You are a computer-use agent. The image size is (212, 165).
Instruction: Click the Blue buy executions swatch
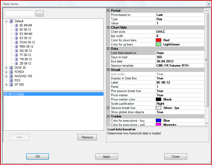coord(159,120)
